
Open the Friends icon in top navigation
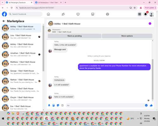point(63,14)
